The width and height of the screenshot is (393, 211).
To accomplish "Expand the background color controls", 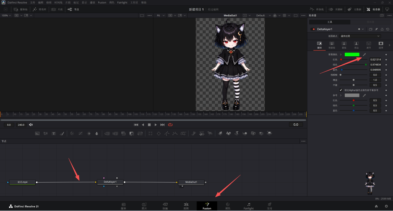I will pos(341,54).
